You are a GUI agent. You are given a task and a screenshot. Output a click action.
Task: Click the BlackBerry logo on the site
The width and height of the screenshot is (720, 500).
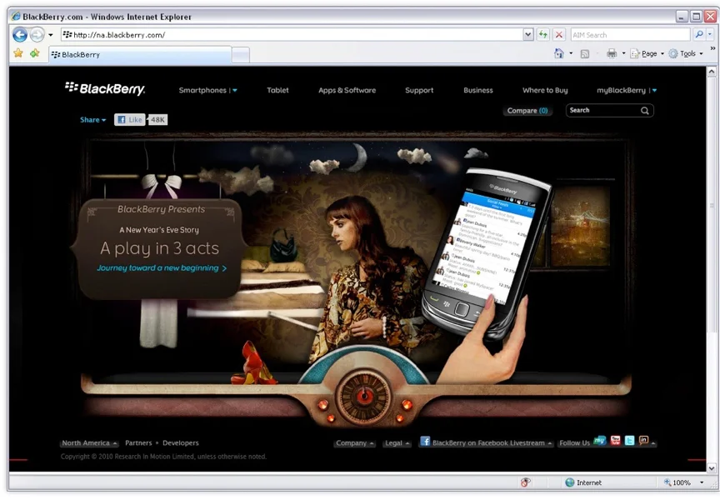click(x=105, y=88)
